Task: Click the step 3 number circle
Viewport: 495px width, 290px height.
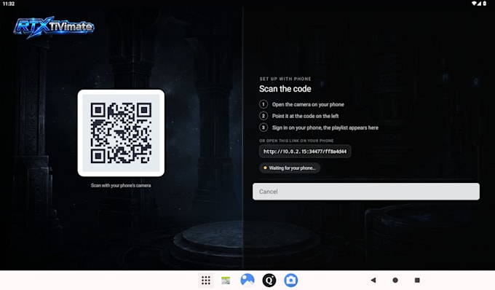Action: tap(264, 128)
